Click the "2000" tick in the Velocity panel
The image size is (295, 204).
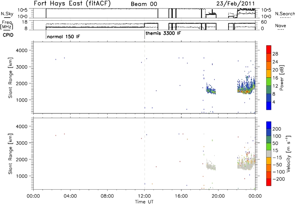tap(22, 159)
